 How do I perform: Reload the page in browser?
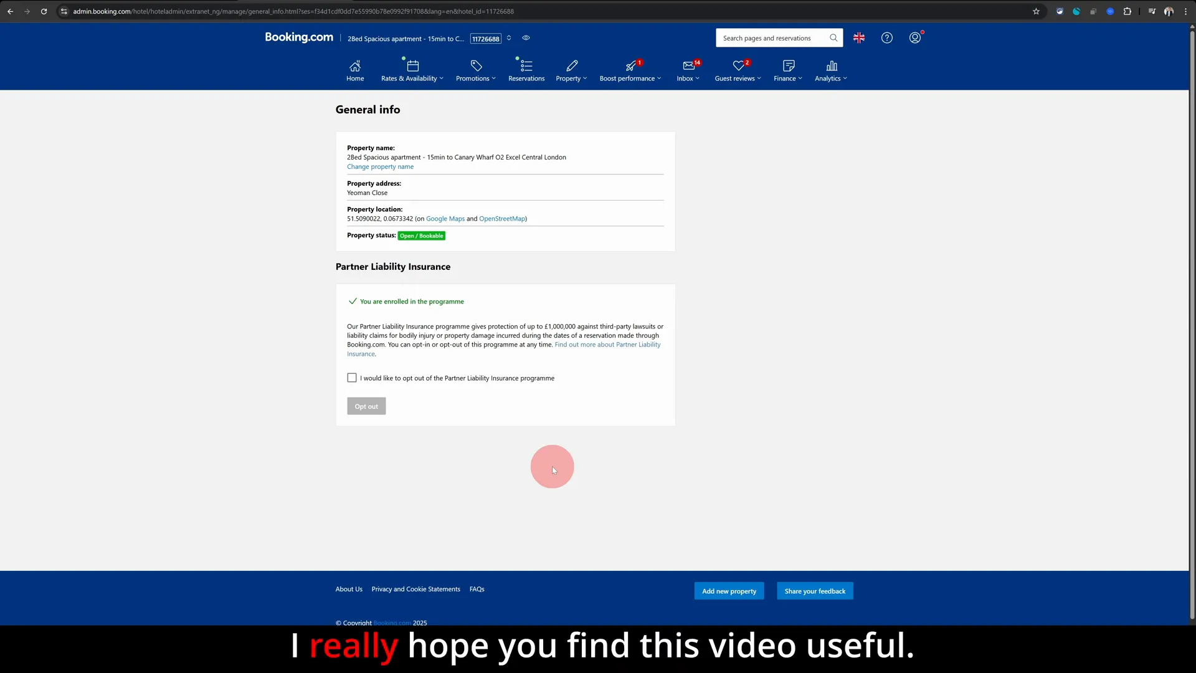(44, 11)
